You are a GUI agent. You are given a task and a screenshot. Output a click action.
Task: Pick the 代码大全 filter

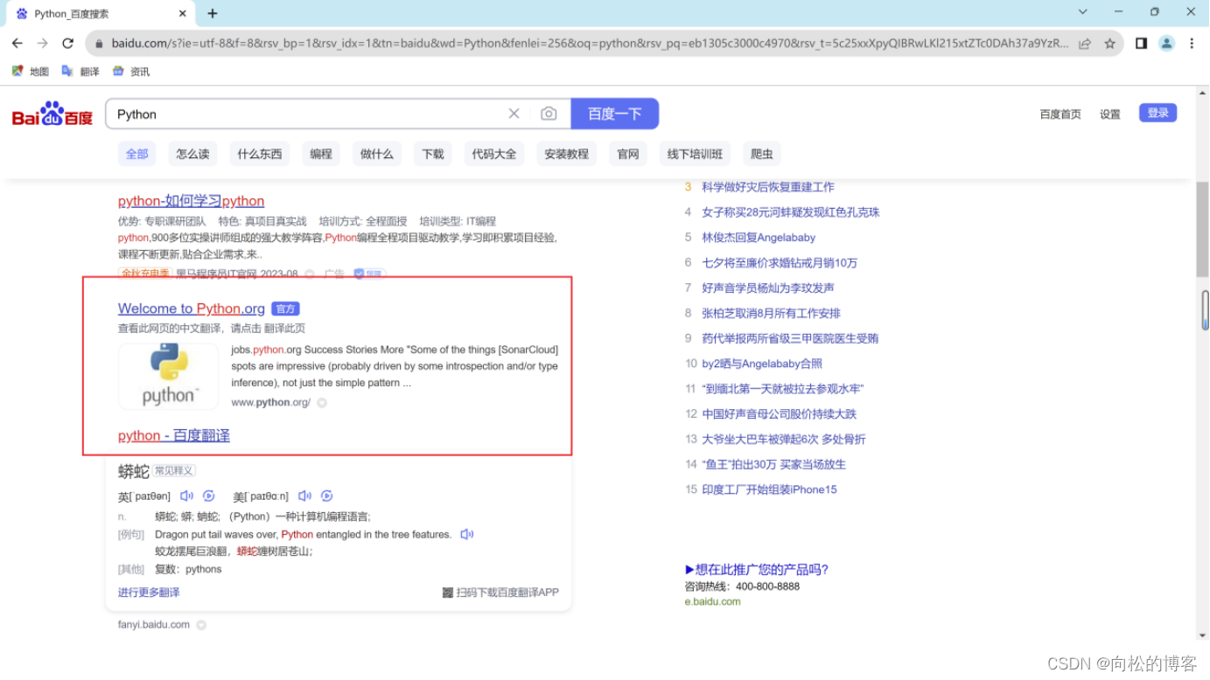click(x=494, y=154)
